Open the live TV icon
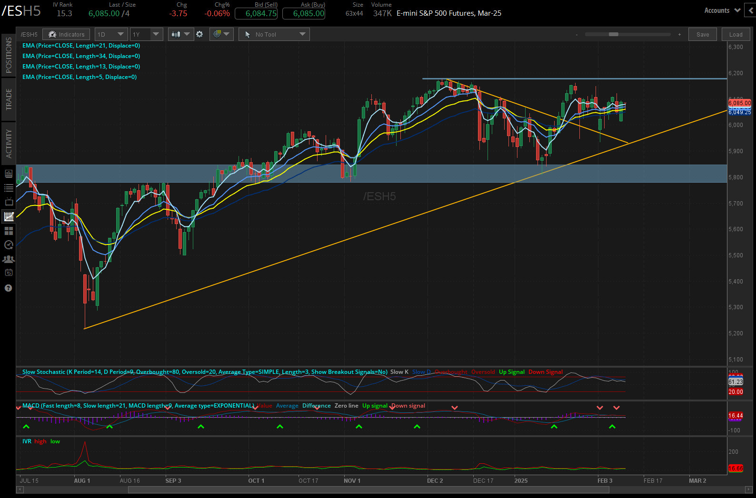The image size is (756, 498). coord(9,202)
